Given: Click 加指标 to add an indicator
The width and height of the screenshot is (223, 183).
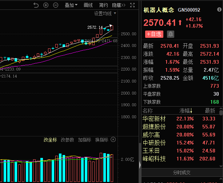Looking at the screenshot, I should point(84,140).
